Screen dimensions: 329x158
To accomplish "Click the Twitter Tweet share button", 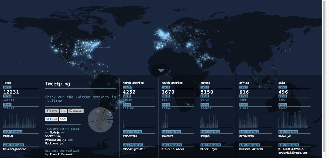I will tap(52, 119).
